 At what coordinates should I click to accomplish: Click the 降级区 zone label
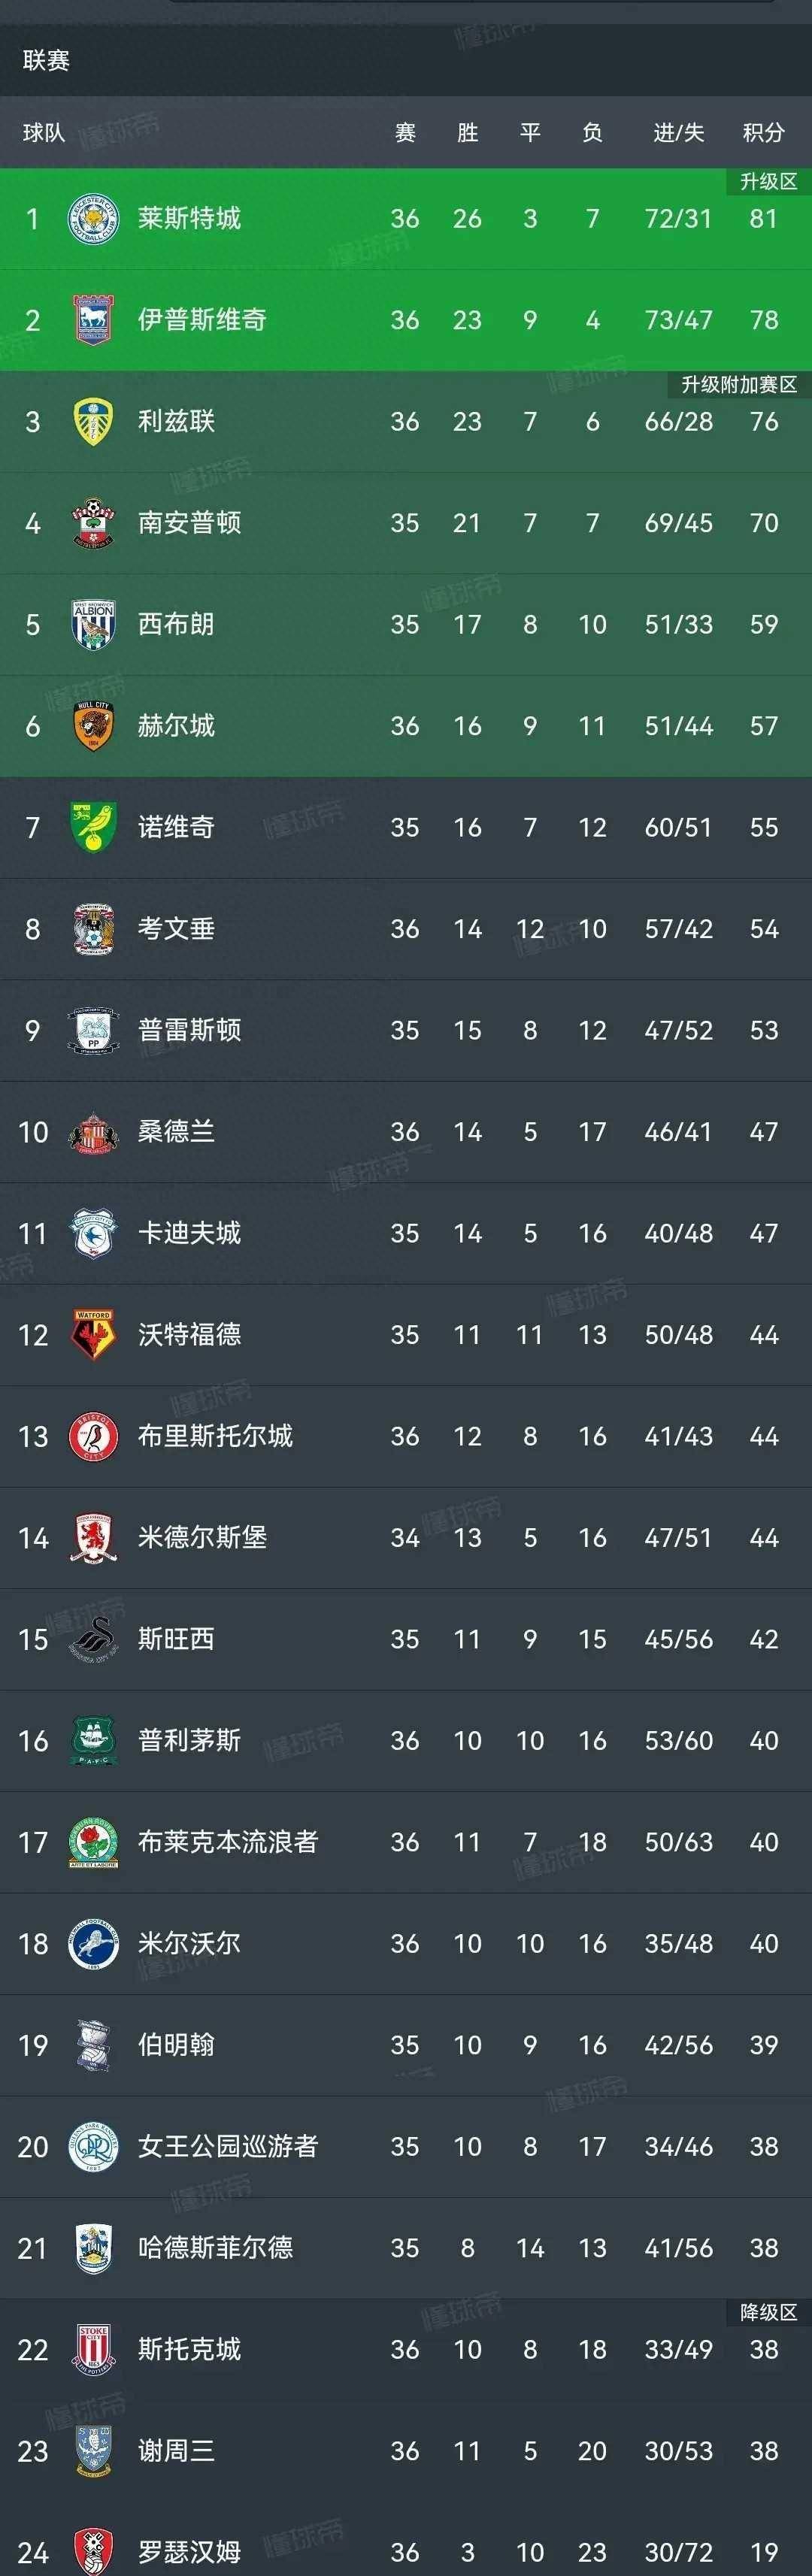(x=768, y=2312)
